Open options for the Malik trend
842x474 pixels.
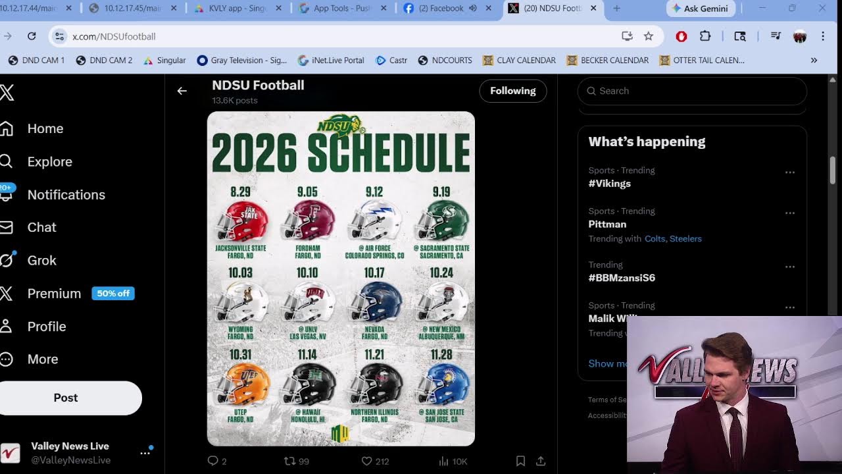[x=790, y=307]
